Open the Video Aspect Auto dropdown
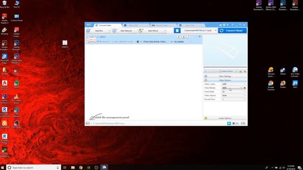 point(233,95)
